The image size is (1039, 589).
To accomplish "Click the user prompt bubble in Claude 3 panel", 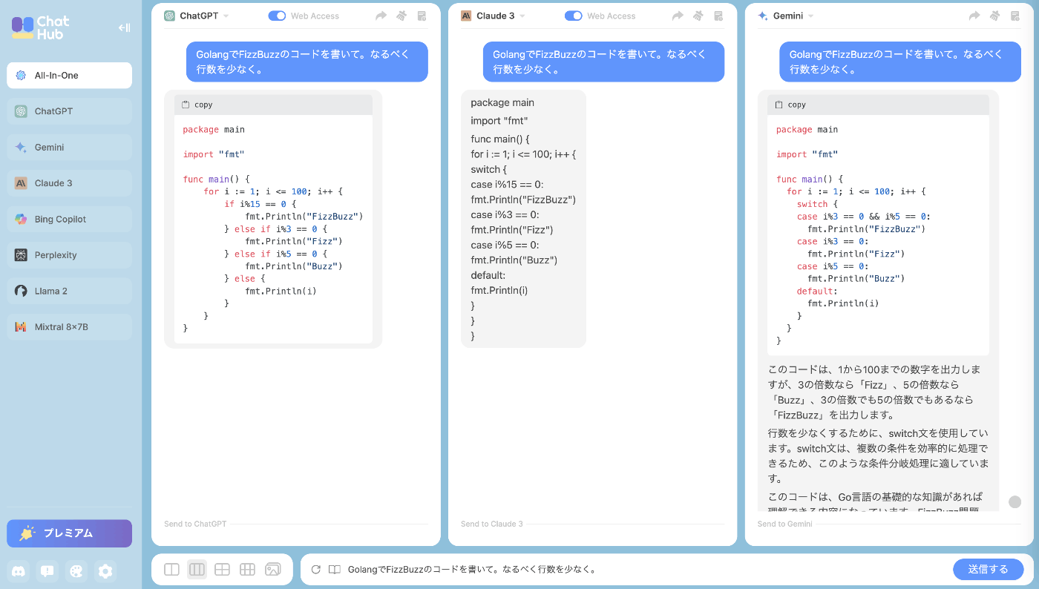I will (x=603, y=62).
